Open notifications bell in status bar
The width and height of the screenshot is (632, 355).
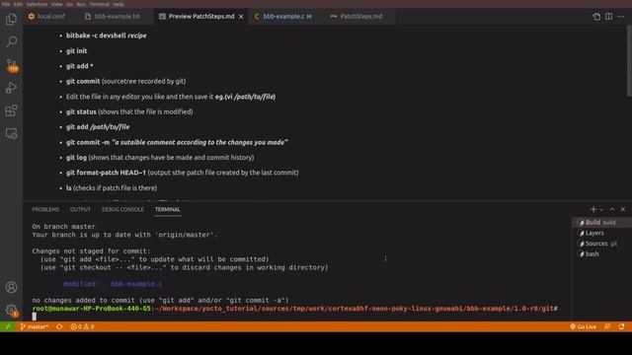point(622,326)
